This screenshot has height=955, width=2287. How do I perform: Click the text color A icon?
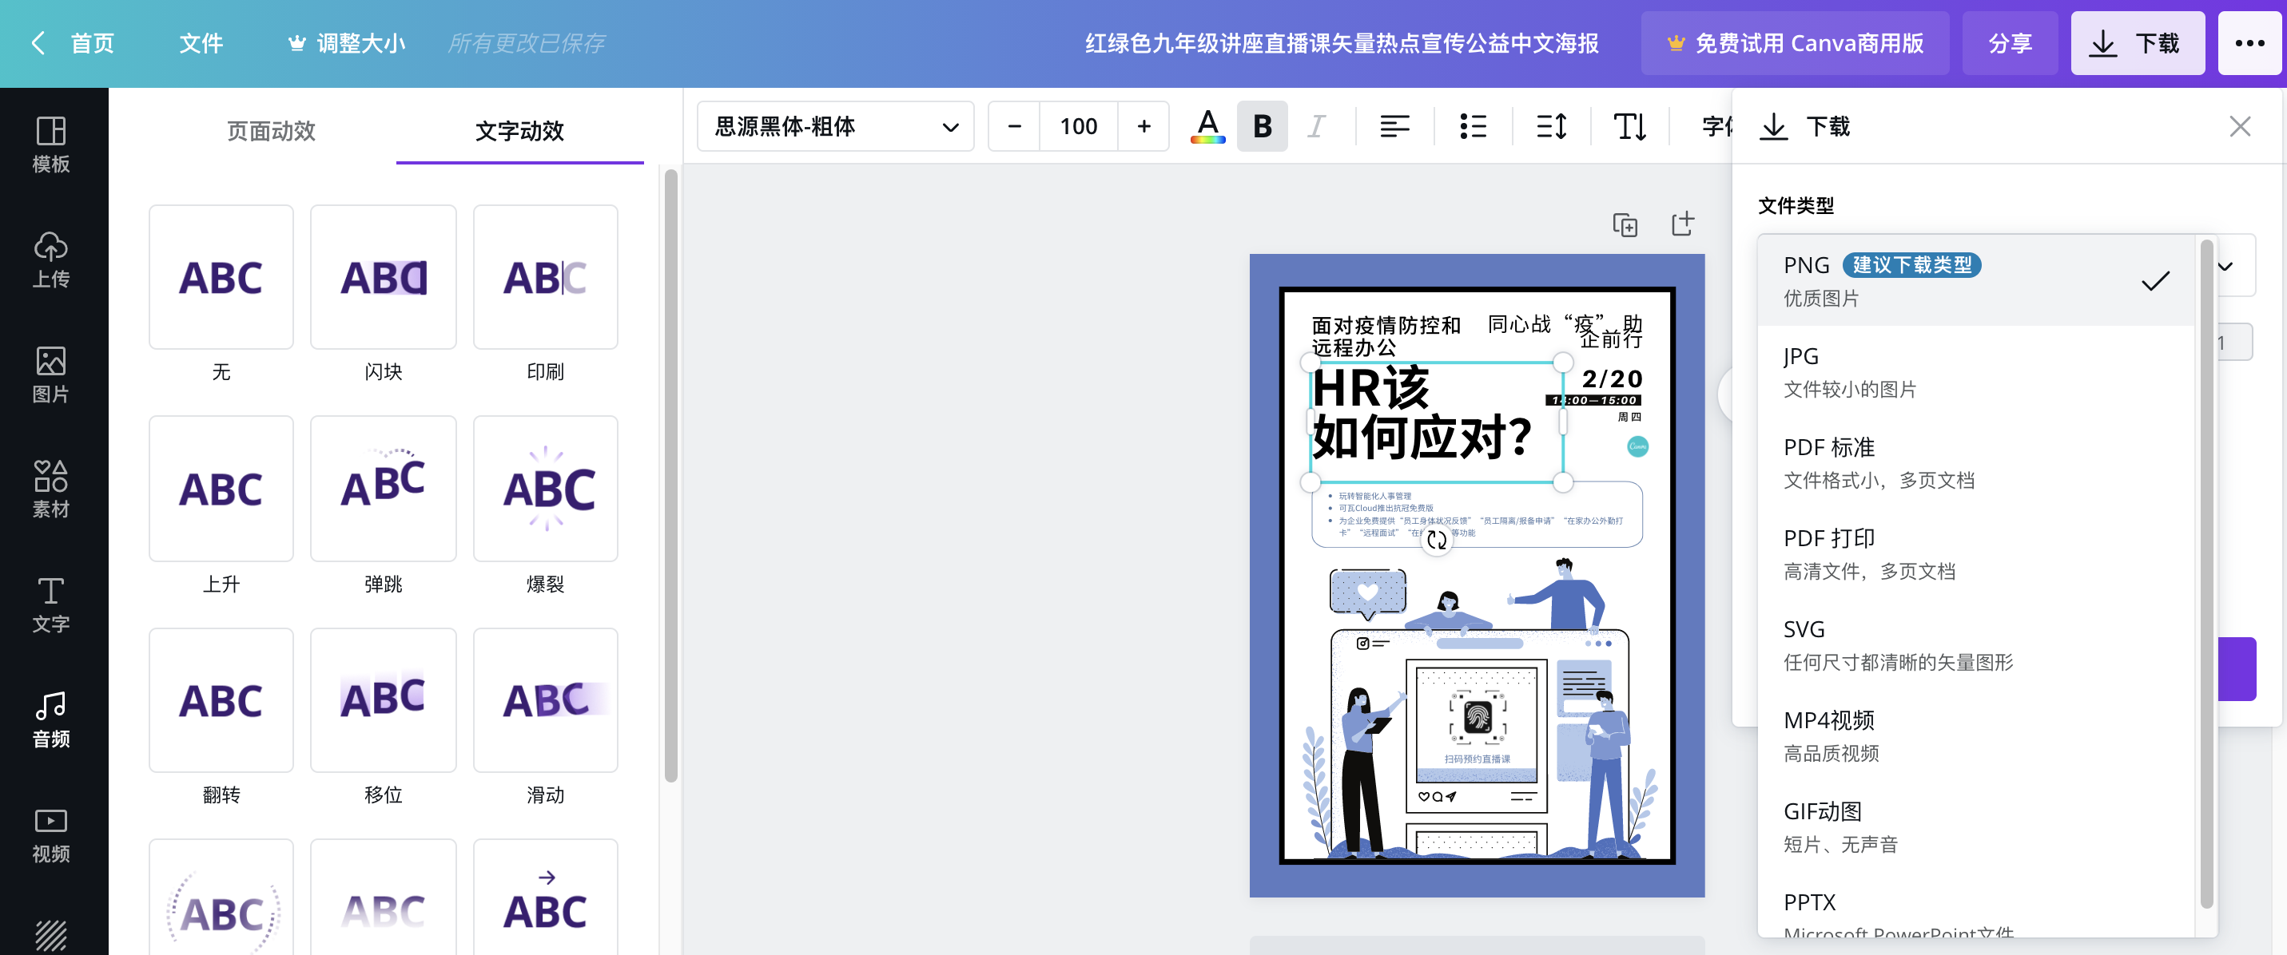point(1207,126)
